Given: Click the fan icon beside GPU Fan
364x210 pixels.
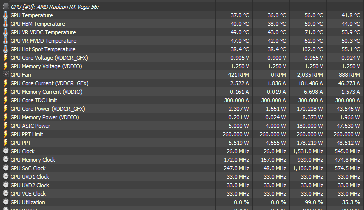Looking at the screenshot, I should 6,75.
